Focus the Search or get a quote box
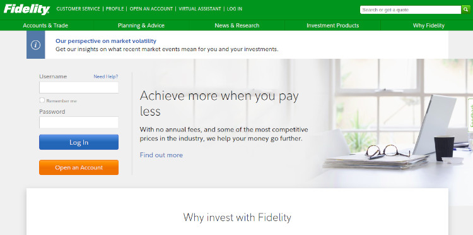The image size is (473, 235). 411,9
